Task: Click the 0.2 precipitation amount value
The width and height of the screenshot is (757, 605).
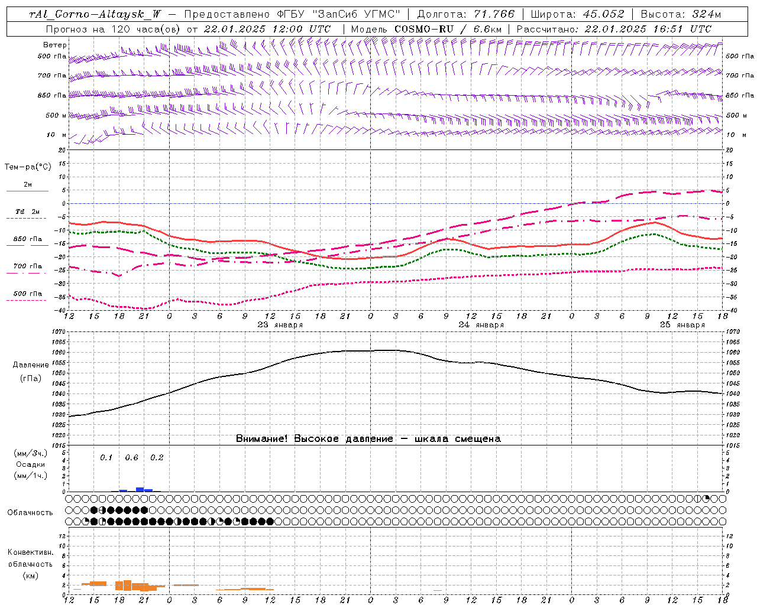Action: coord(157,458)
